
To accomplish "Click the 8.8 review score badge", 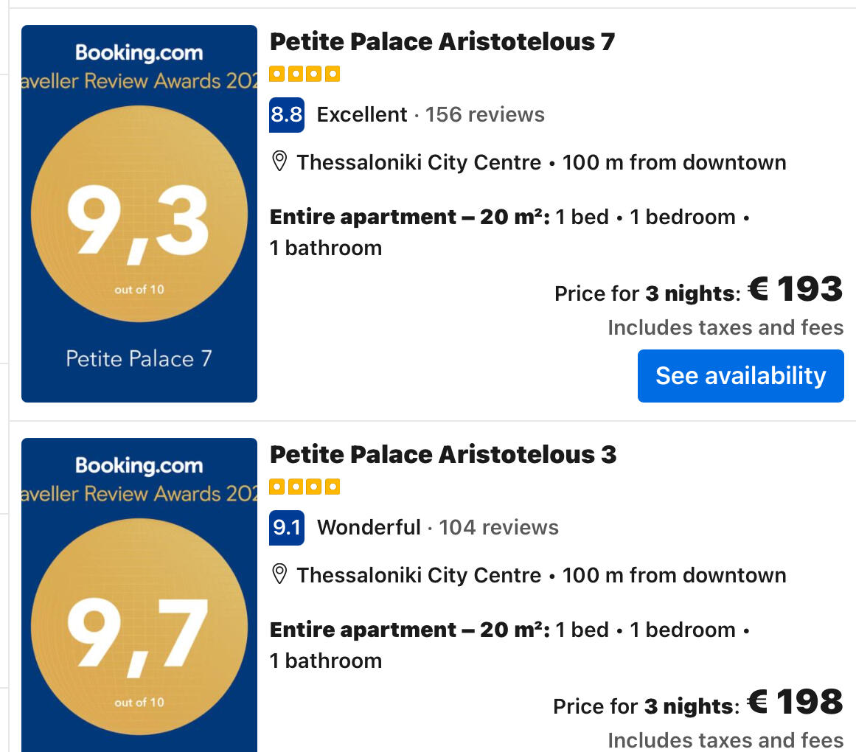I will click(x=286, y=115).
